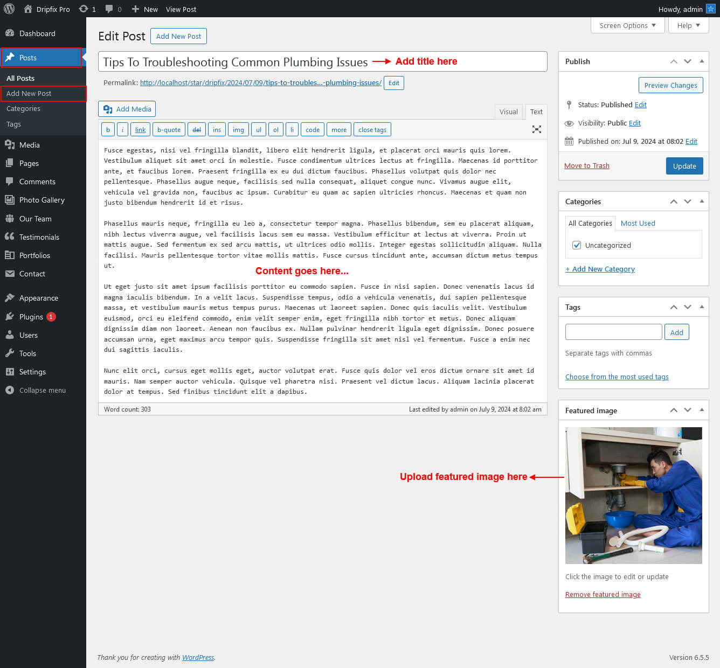Click the WordPress logo in admin bar
The image size is (720, 668).
[x=9, y=9]
